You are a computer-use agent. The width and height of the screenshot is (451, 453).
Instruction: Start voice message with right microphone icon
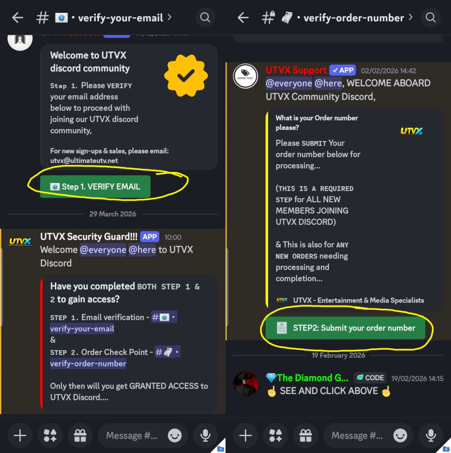(431, 435)
